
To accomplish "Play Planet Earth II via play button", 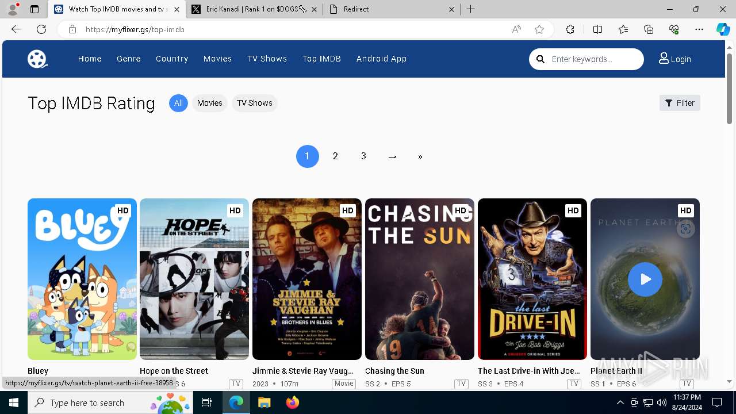I will click(645, 279).
